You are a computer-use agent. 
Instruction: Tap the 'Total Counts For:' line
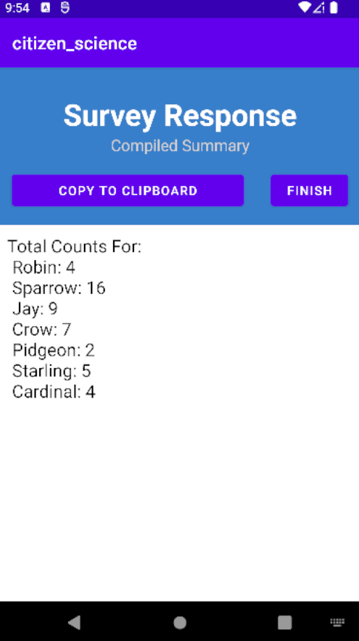[74, 247]
